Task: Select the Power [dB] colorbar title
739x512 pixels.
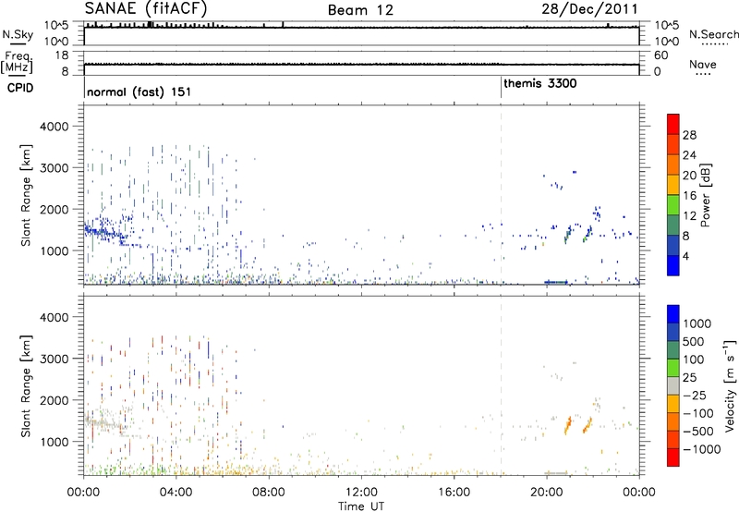Action: (x=706, y=195)
